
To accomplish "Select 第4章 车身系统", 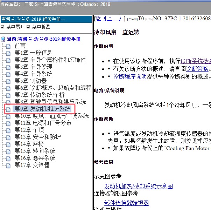I will (x=33, y=74).
